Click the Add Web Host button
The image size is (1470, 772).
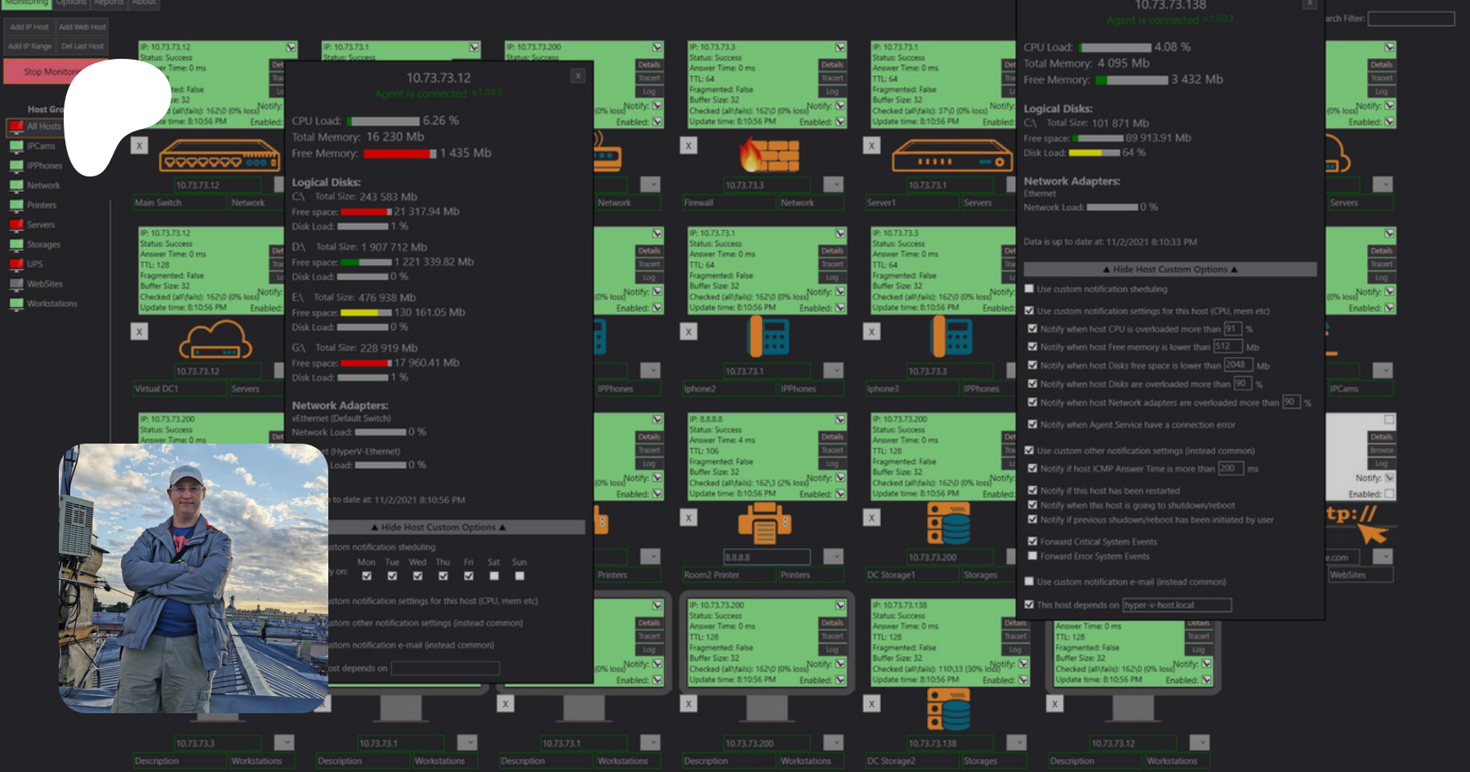click(x=82, y=27)
